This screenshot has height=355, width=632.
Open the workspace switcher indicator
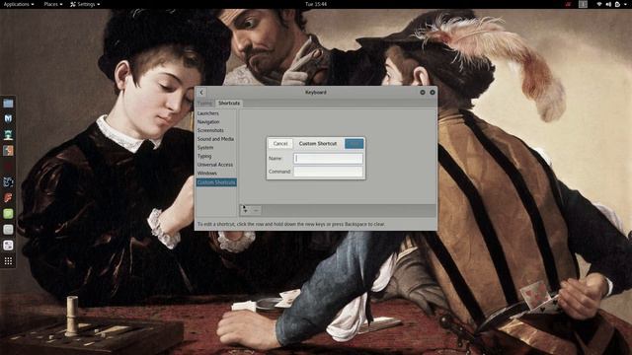click(x=583, y=4)
